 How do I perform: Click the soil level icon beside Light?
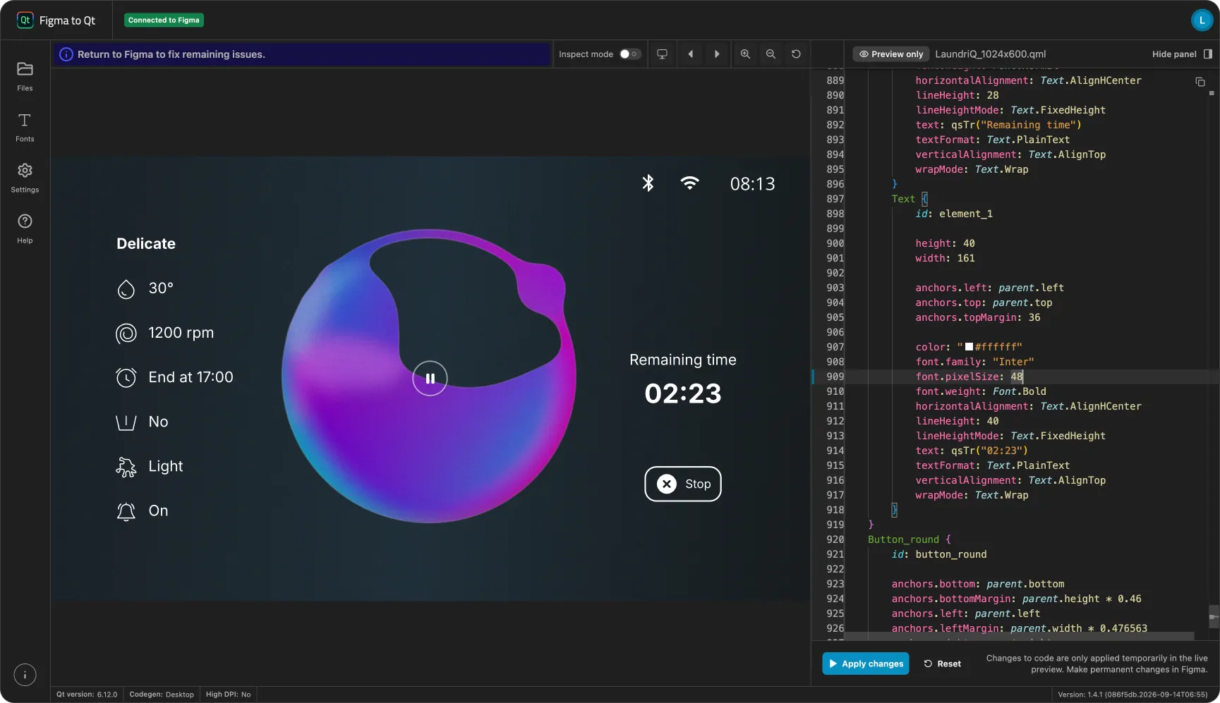[126, 467]
